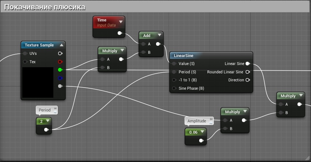This screenshot has width=311, height=162.
Task: Click the LinearSine Period (S) input pin
Action: pos(174,72)
